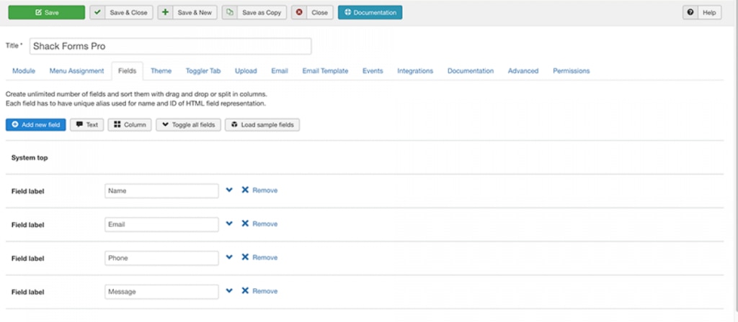Click Toggle all fields button
Image resolution: width=738 pixels, height=322 pixels.
(x=188, y=125)
